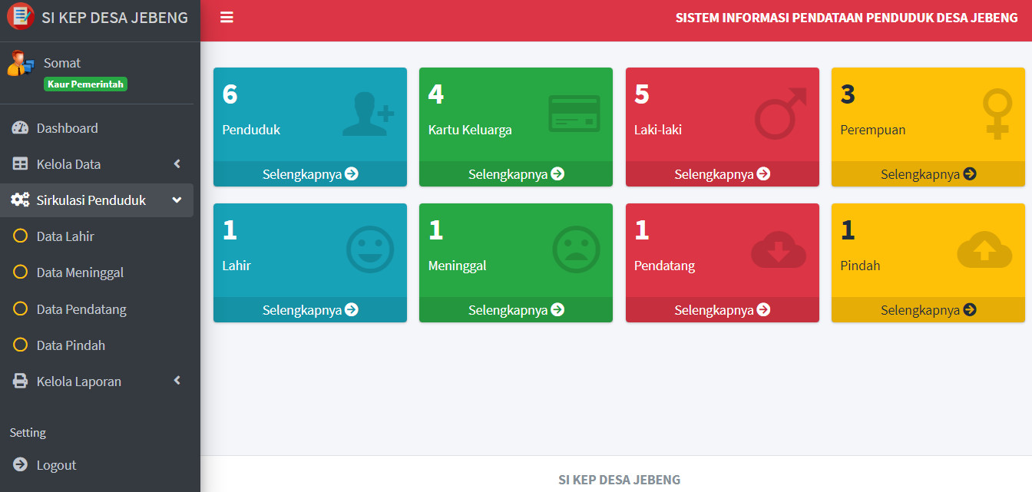Open Selengkapnya link for Laki-laki

click(x=723, y=174)
